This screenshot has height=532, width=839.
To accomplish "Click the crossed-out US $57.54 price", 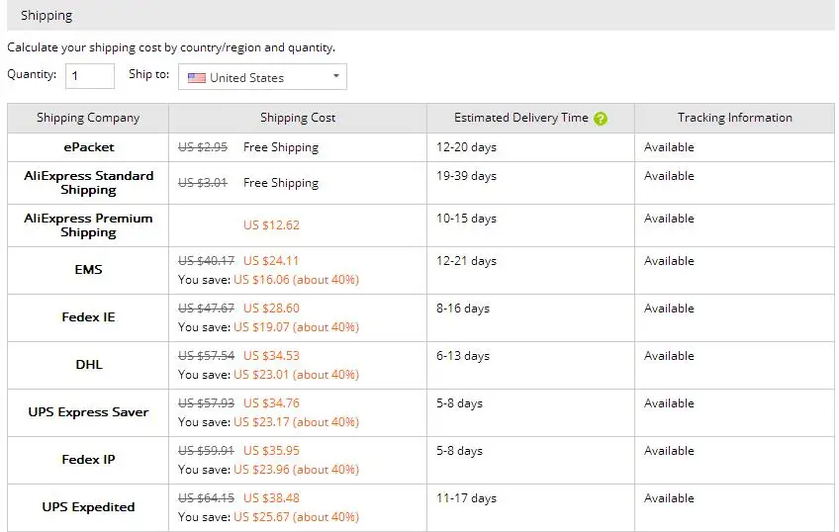I will coord(206,356).
